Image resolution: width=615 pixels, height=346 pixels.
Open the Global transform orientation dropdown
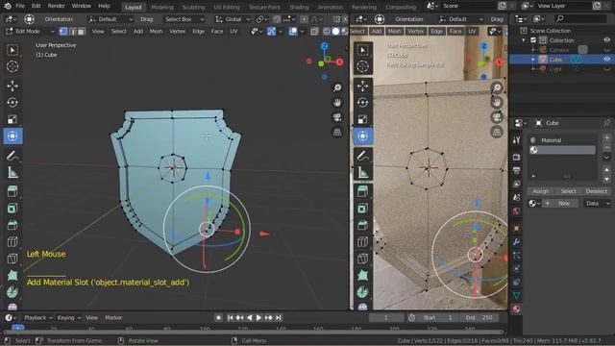click(x=233, y=19)
